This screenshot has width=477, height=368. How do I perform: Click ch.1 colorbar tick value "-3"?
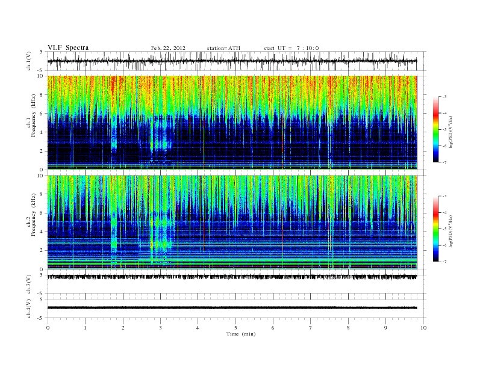click(444, 97)
